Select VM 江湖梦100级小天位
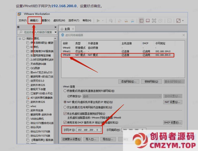Screen dimensions: 198x151 point(39,93)
